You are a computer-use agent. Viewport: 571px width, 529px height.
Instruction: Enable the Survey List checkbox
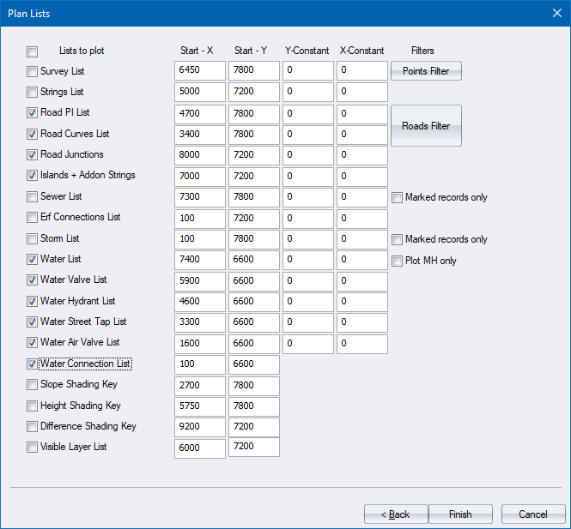coord(33,72)
